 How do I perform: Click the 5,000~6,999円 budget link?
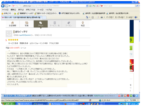[14, 48]
